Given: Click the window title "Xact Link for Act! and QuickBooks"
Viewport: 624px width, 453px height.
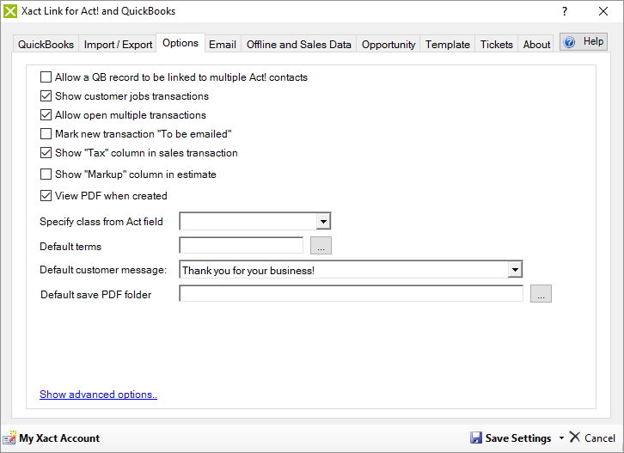Looking at the screenshot, I should [98, 11].
